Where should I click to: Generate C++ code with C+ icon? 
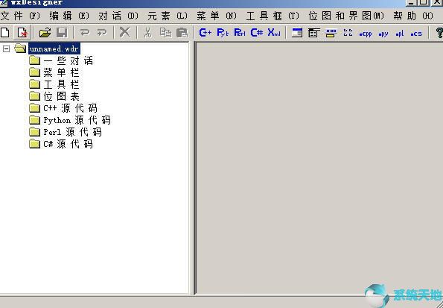[x=205, y=33]
